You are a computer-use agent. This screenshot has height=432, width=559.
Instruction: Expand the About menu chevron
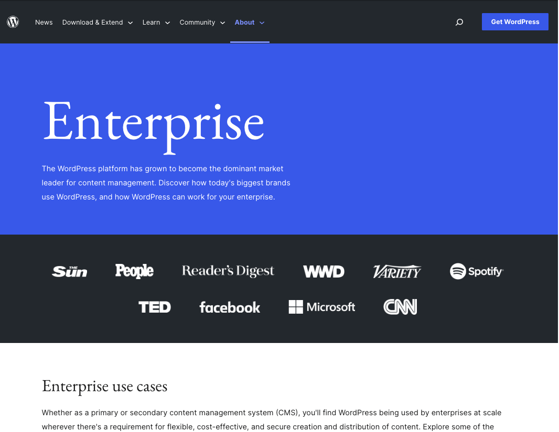(x=262, y=23)
